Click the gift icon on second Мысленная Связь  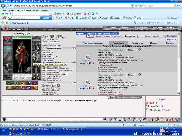click(x=140, y=75)
